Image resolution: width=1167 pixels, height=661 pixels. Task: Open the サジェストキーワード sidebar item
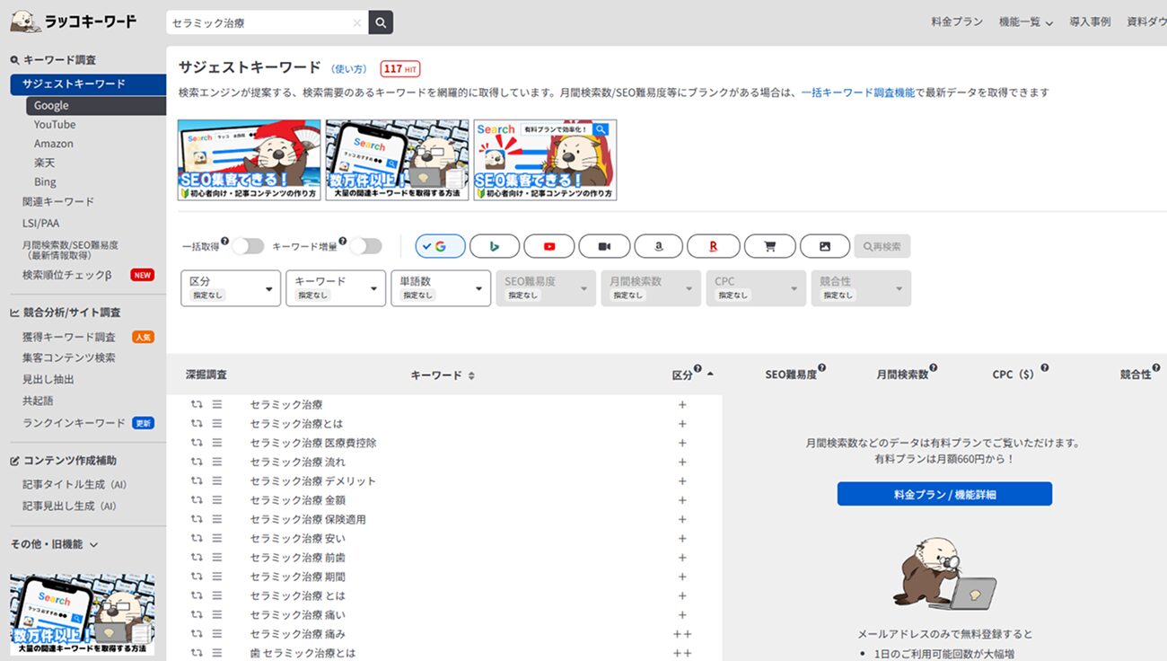88,84
